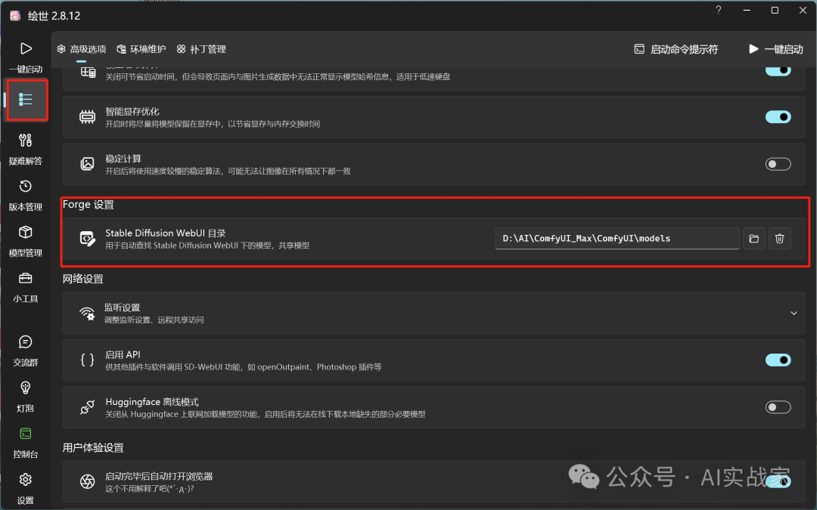Screen dimensions: 817x510
Task: Click the 启动完毕后自动打开浏览器 title
Action: (159, 476)
